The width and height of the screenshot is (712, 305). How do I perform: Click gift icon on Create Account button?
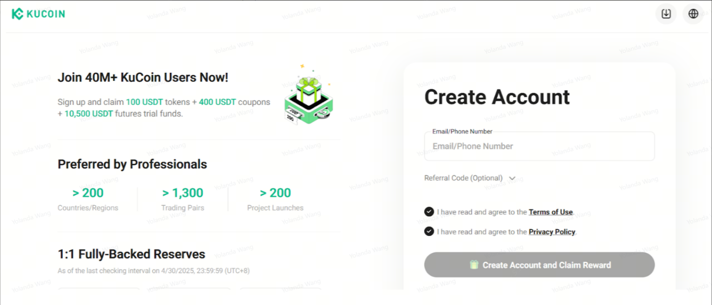(x=474, y=265)
